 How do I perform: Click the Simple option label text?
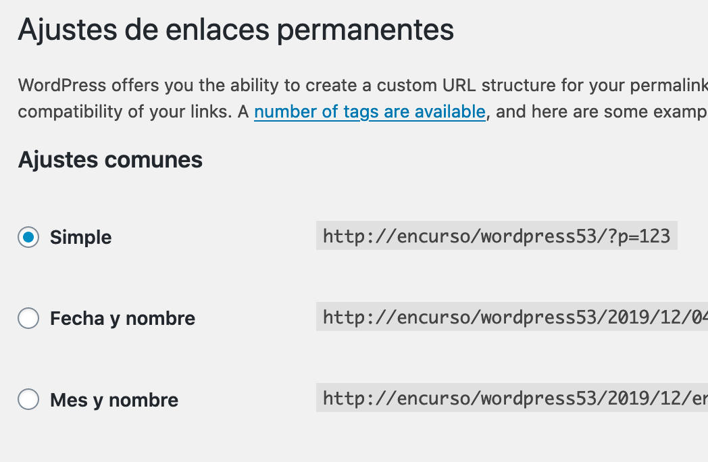pyautogui.click(x=81, y=237)
